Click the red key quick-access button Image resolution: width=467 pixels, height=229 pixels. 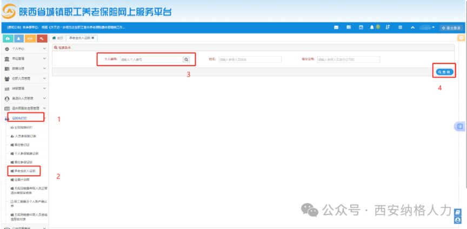point(42,39)
